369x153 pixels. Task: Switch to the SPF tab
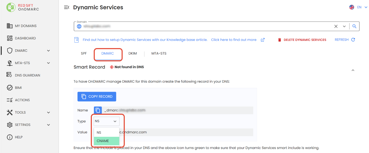pos(84,53)
